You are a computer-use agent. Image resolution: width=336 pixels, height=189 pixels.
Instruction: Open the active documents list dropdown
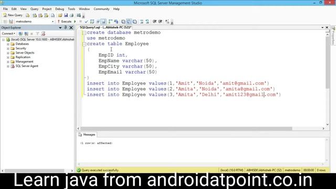(x=322, y=27)
